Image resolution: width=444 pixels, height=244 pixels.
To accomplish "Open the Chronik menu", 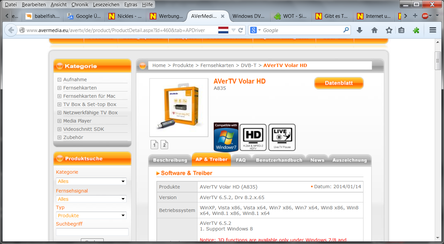I will tap(80, 5).
